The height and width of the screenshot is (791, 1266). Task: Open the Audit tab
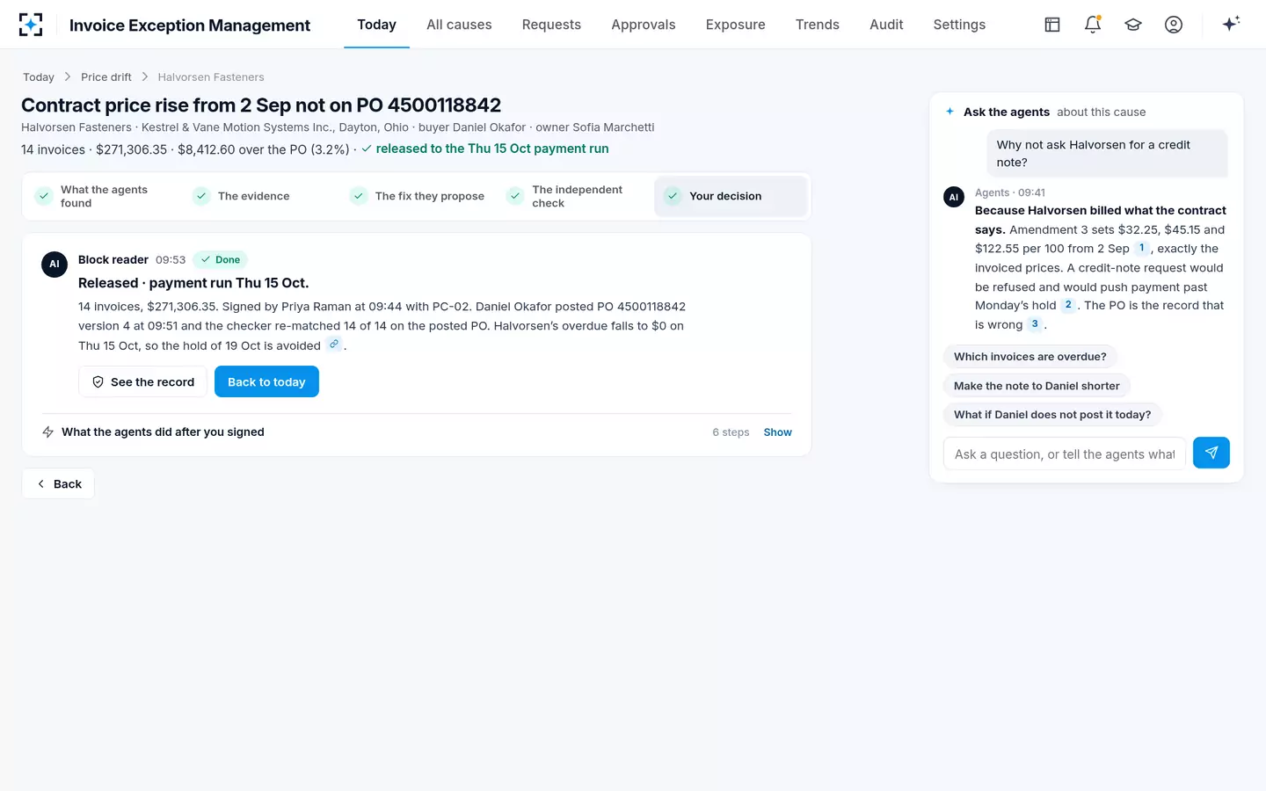(886, 25)
